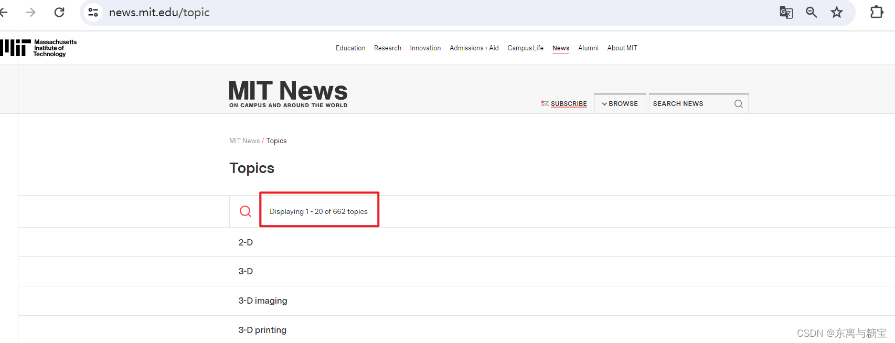Click the SUBSCRIBE link
The image size is (895, 343).
[x=569, y=104]
